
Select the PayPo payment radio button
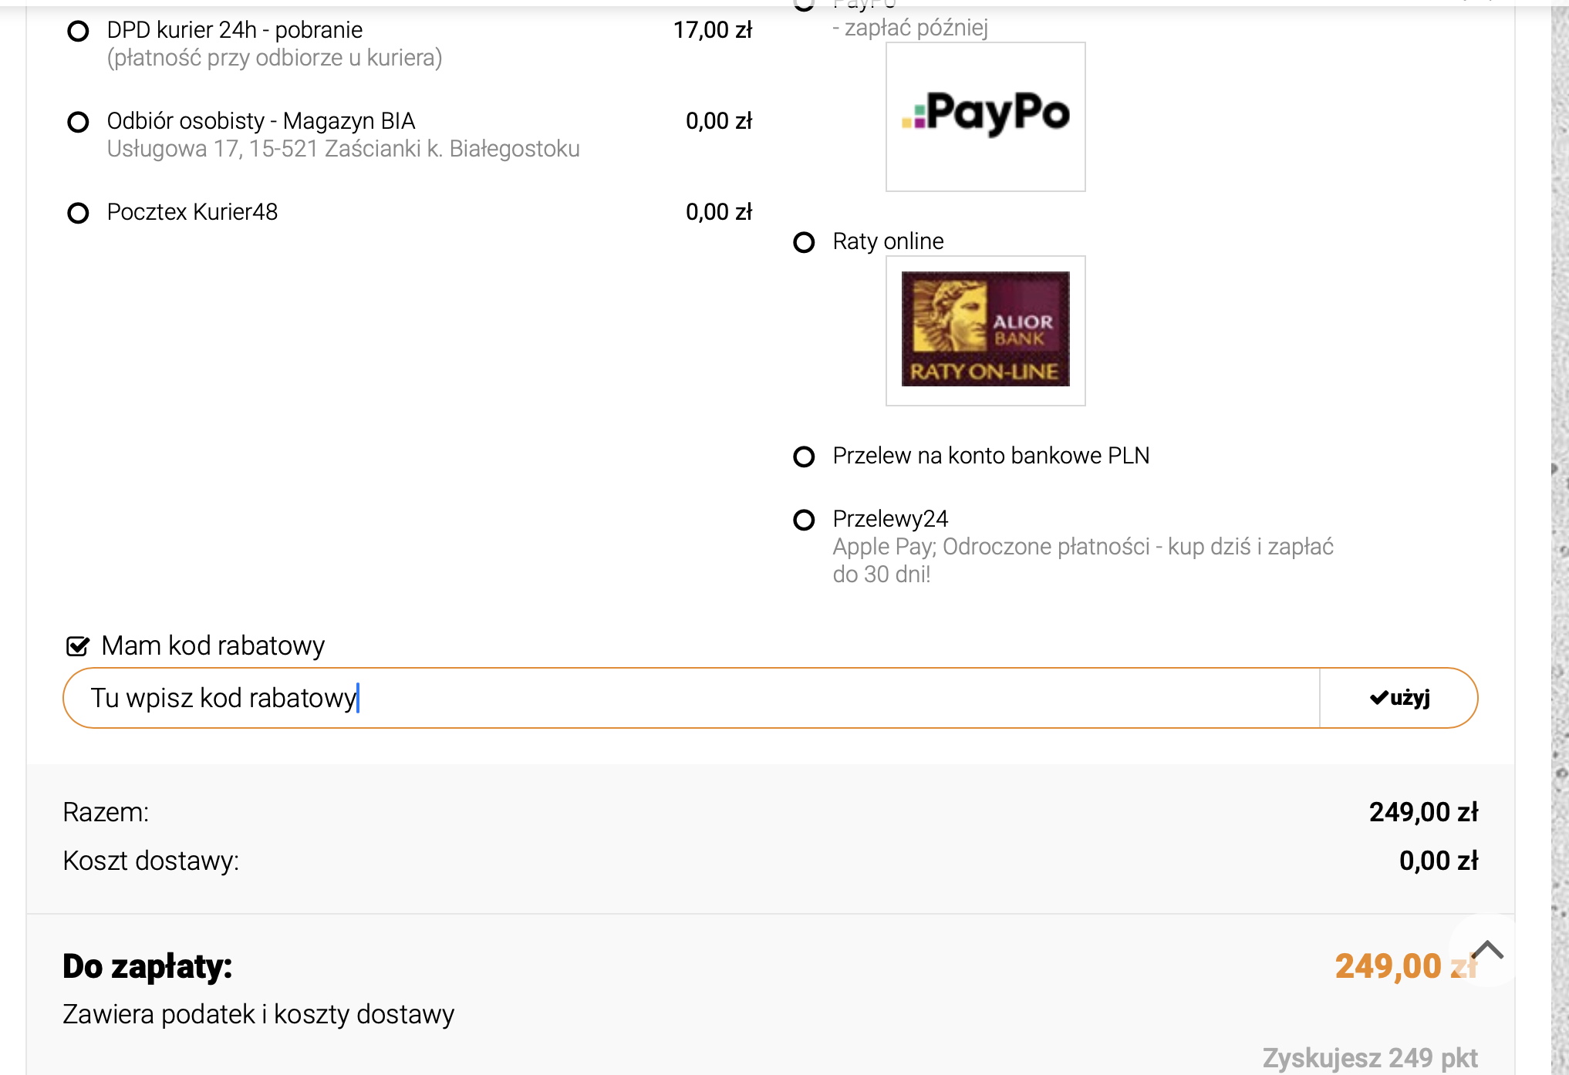pos(804,5)
